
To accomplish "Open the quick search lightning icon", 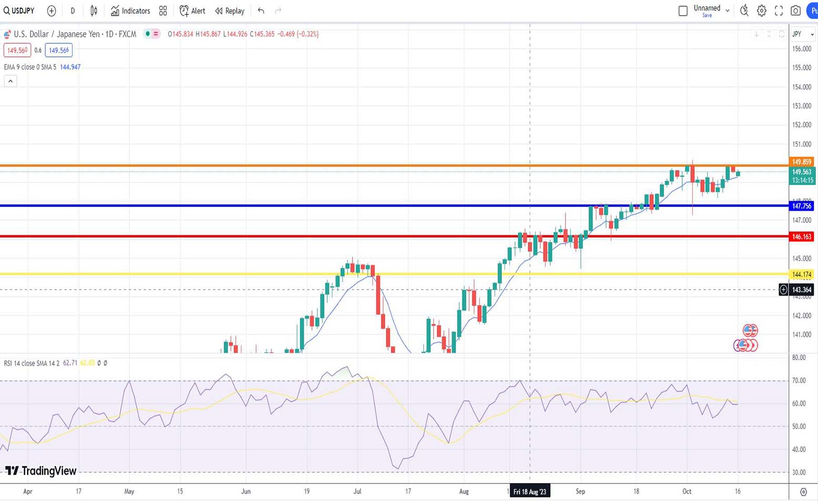I will [744, 11].
